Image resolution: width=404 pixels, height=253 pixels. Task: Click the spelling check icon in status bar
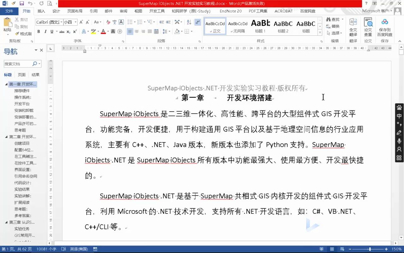coord(63,249)
